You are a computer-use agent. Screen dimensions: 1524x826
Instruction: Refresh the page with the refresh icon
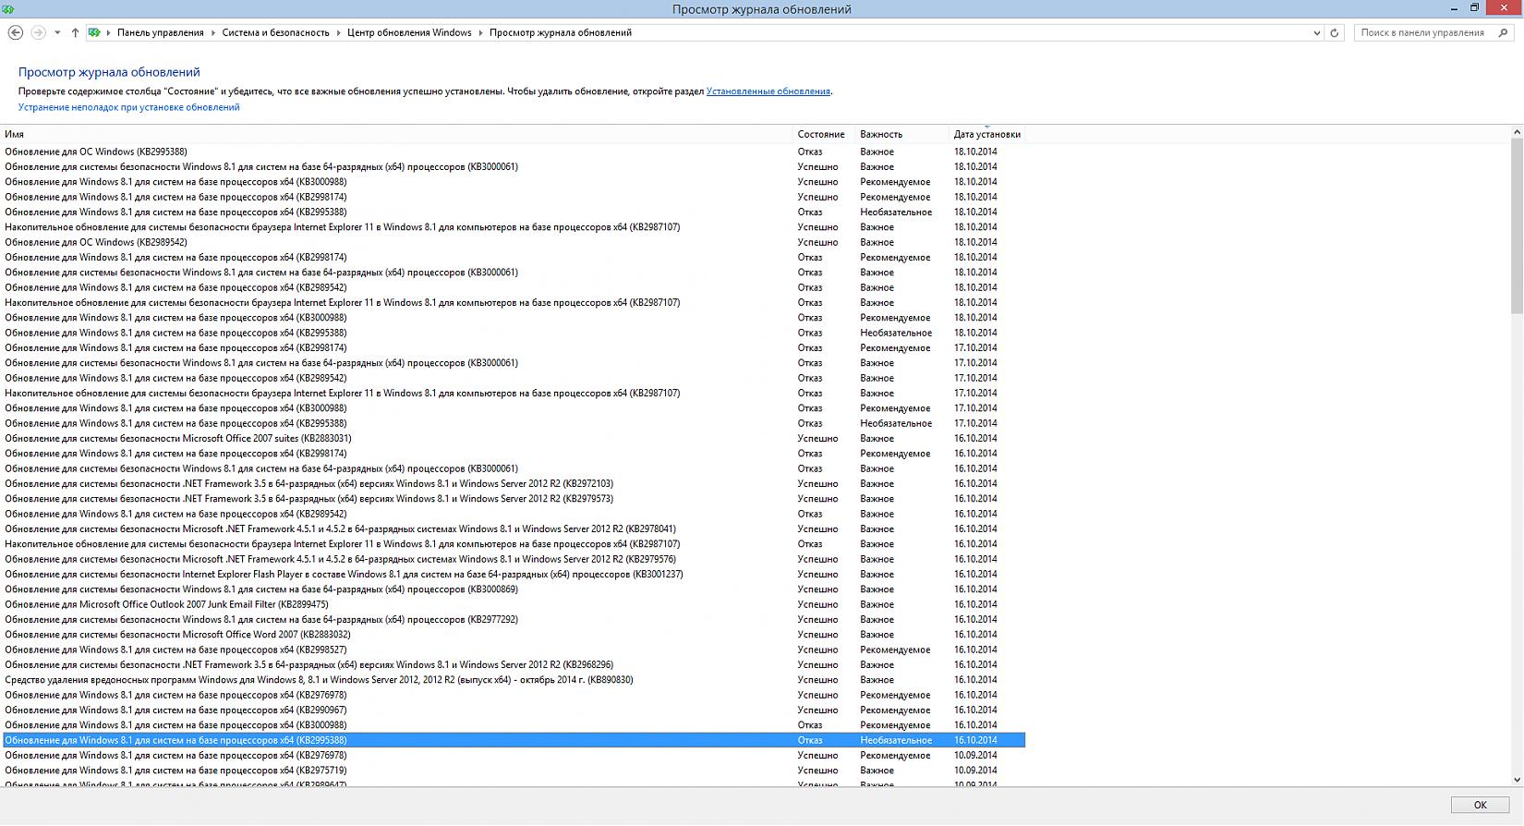coord(1334,32)
